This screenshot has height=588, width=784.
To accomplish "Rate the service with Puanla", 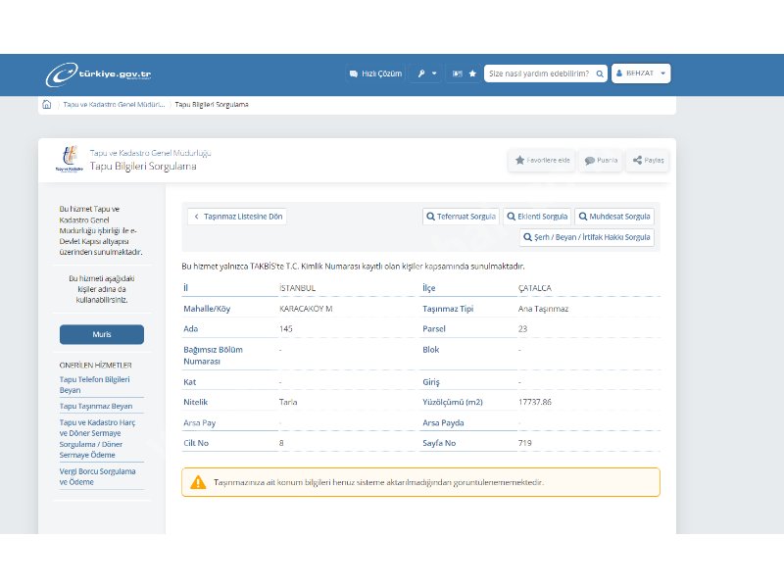I will (601, 161).
